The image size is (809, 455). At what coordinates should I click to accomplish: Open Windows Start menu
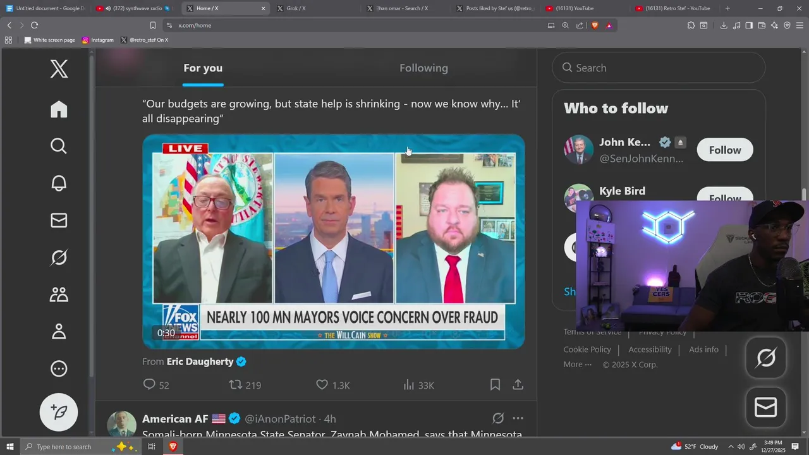pos(9,447)
